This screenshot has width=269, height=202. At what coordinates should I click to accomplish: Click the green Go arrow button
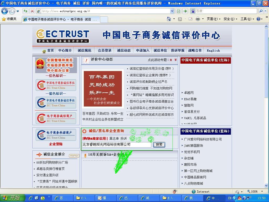click(185, 11)
